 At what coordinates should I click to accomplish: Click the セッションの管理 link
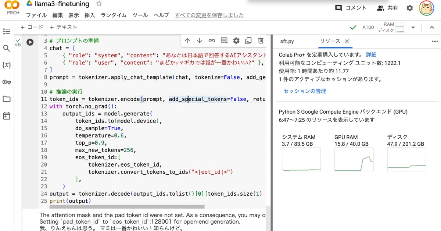click(x=305, y=91)
